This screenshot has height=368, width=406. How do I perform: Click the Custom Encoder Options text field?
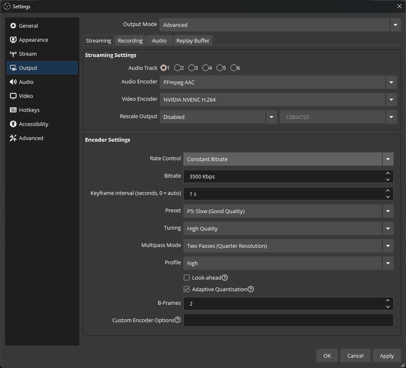click(288, 320)
